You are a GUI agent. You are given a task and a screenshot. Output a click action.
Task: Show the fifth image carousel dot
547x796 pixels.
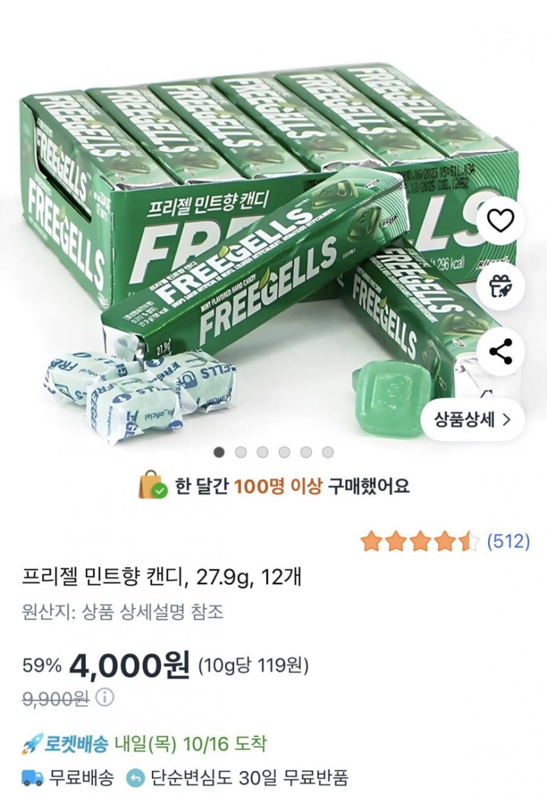click(x=306, y=452)
